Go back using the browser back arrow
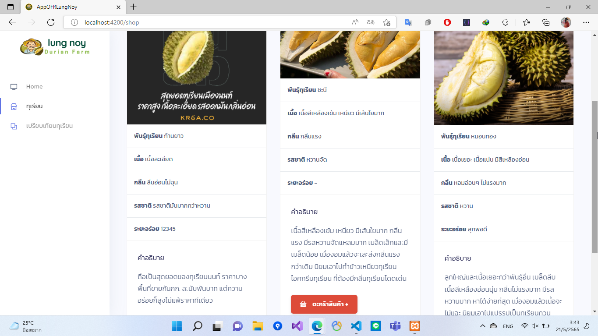 pos(12,22)
